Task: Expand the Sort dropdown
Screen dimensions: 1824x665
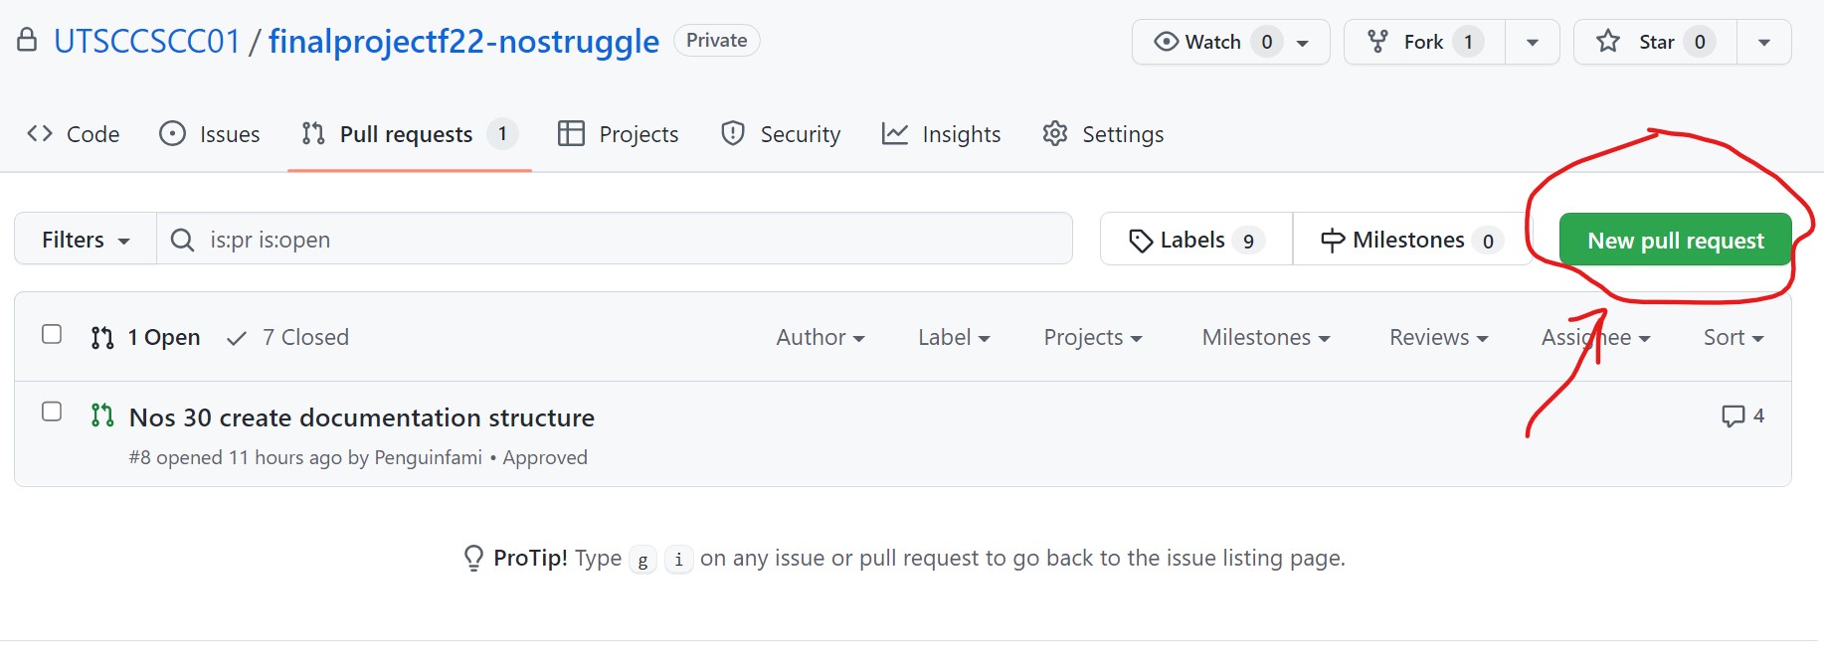Action: point(1733,338)
